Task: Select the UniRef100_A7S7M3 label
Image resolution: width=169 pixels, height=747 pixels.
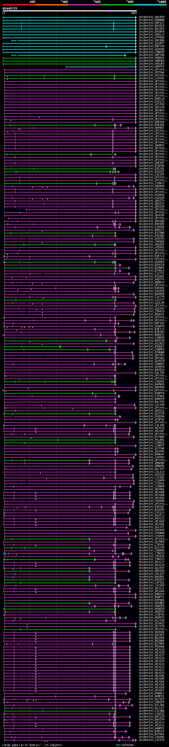Action: point(152,104)
